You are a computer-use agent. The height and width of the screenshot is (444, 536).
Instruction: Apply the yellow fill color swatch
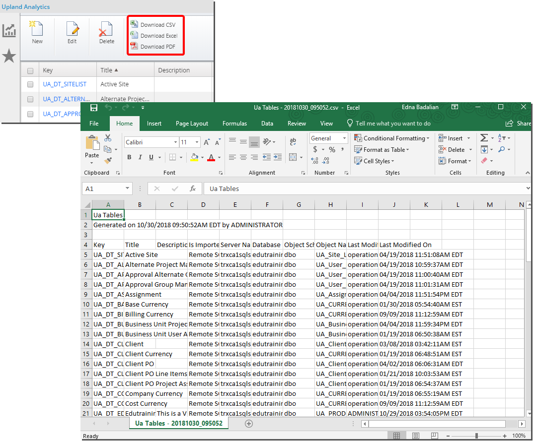click(x=194, y=157)
